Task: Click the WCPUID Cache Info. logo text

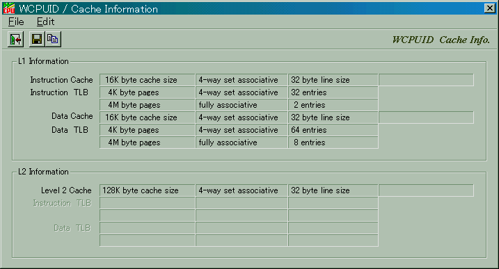Action: click(x=441, y=40)
